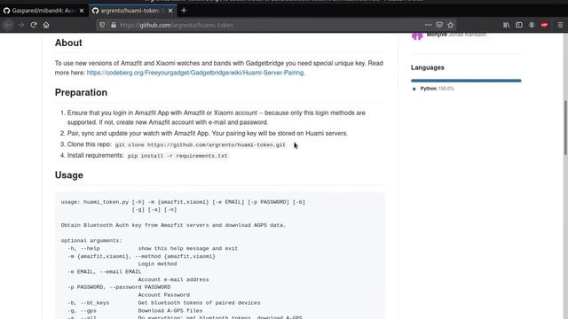Open the Library icon in toolbar
Image resolution: width=568 pixels, height=319 pixels.
pos(507,25)
